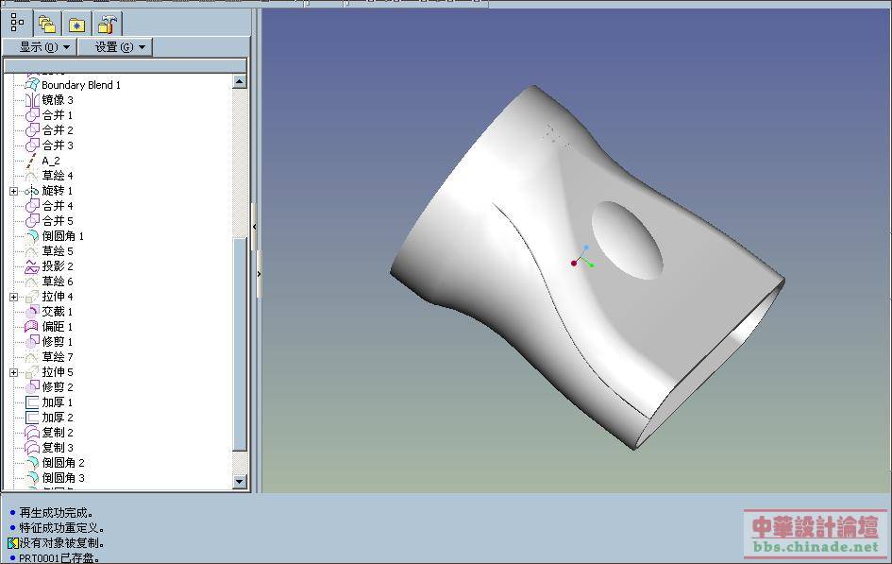Open the favorites folder tab
Screen dimensions: 892x564
pyautogui.click(x=76, y=25)
